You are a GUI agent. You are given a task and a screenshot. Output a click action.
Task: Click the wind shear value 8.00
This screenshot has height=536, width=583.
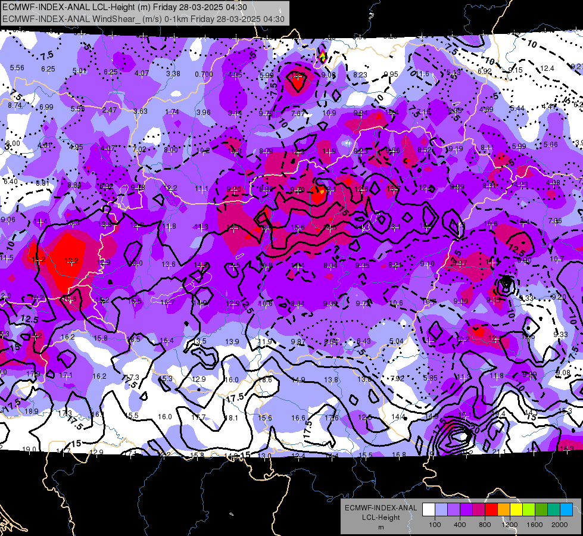pyautogui.click(x=171, y=150)
